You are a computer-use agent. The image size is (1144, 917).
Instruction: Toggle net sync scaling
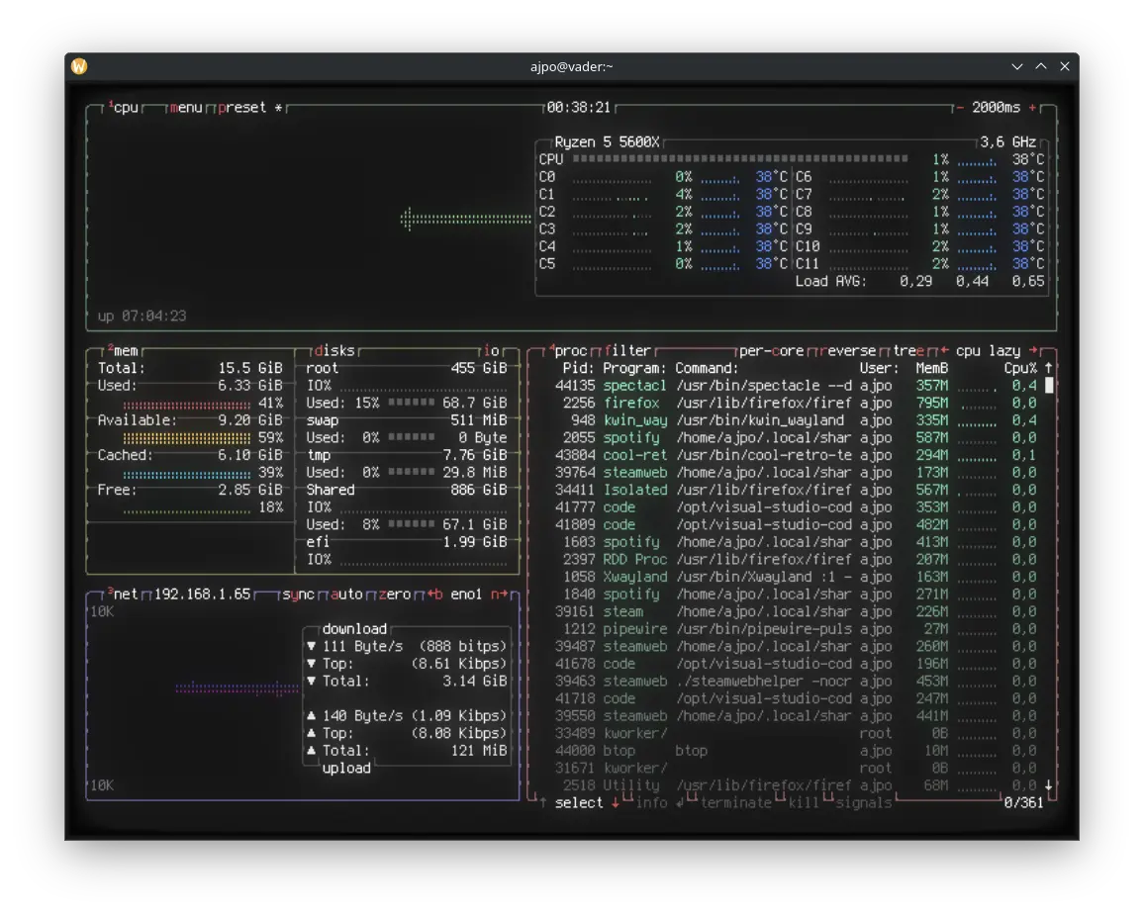click(x=299, y=595)
